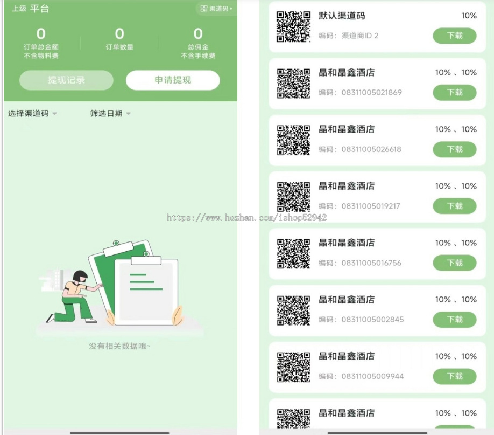Image resolution: width=494 pixels, height=435 pixels.
Task: Click code text 08311005021869
Action: point(371,93)
